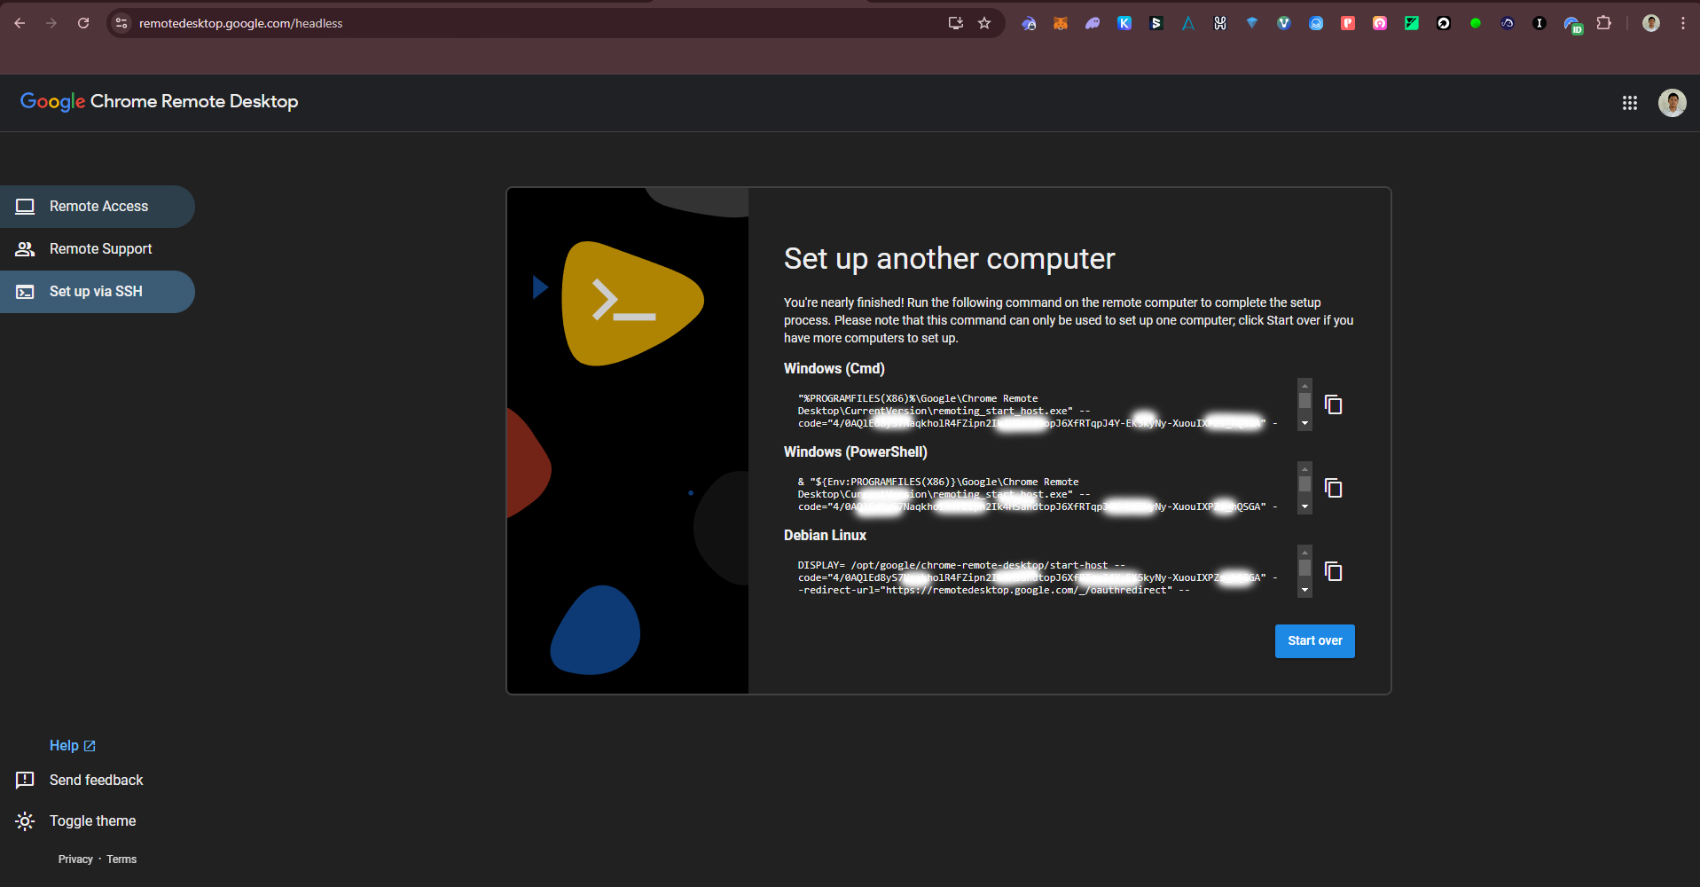Click the address bar URL
This screenshot has height=887, width=1700.
pos(240,23)
